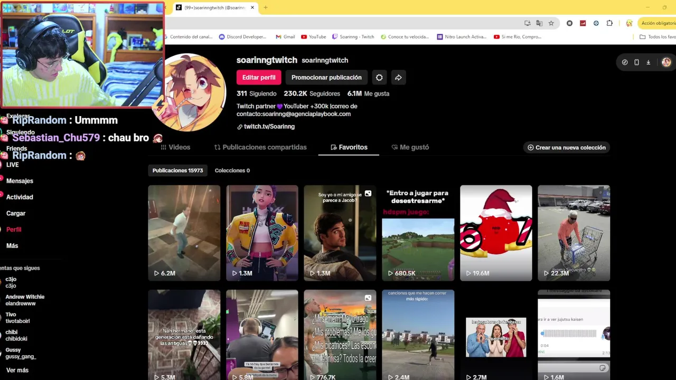Click the blue circular extension icon

[x=596, y=23]
